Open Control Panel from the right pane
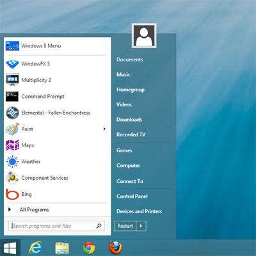Image resolution: width=256 pixels, height=256 pixels. point(132,196)
